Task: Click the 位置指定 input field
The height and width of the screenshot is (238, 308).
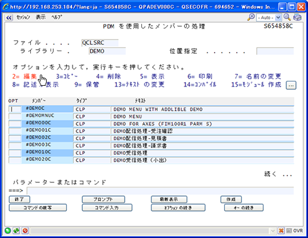Action: [275, 51]
